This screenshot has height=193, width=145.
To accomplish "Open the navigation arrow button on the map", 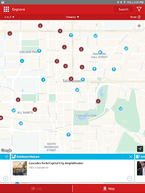I will [140, 149].
